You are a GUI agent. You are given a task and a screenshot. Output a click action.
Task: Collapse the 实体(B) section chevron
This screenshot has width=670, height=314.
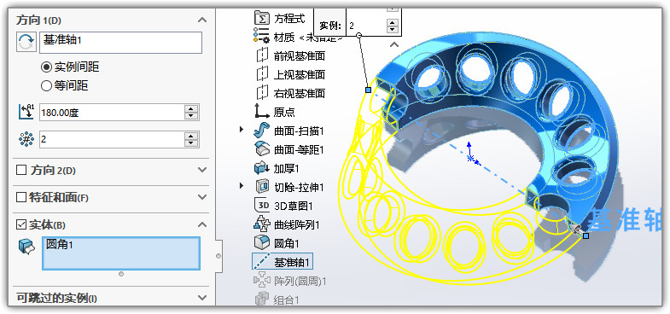pos(202,224)
